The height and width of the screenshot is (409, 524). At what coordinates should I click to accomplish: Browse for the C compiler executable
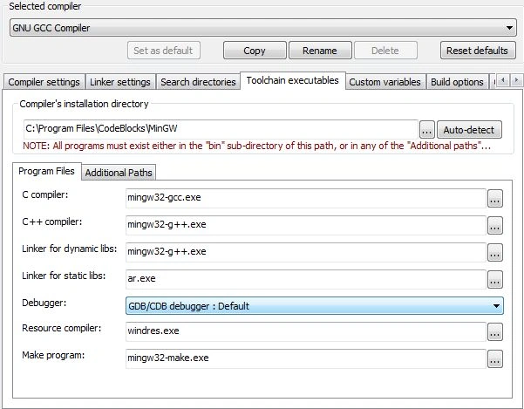click(495, 199)
